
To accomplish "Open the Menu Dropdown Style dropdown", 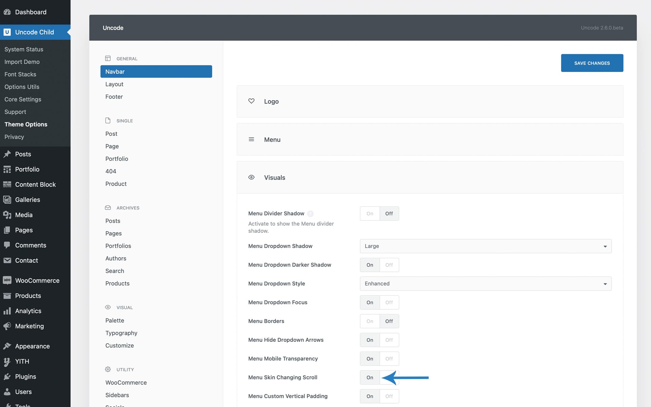I will coord(485,284).
